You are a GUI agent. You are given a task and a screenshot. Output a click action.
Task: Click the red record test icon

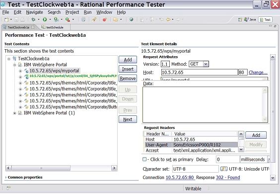point(105,19)
